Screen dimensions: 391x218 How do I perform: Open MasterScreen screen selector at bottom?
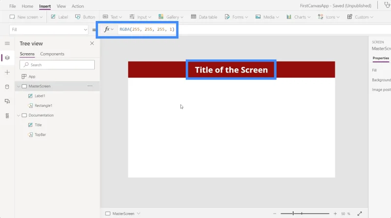[123, 214]
